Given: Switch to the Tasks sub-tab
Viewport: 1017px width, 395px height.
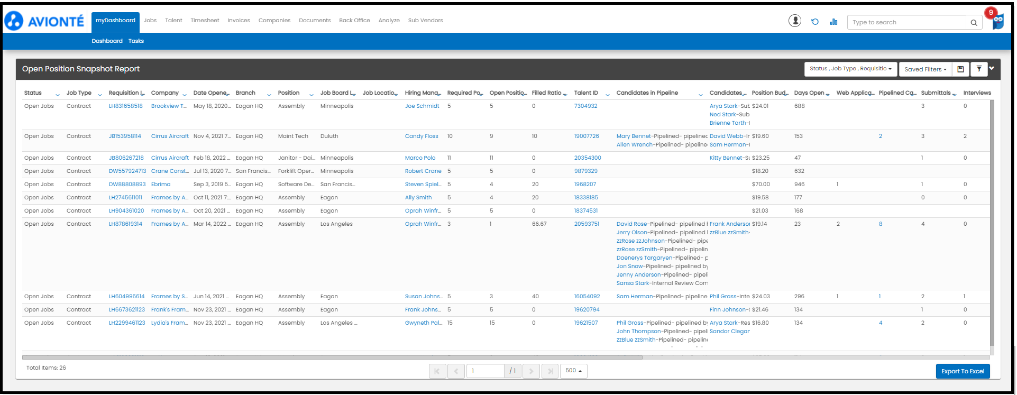Looking at the screenshot, I should tap(136, 41).
